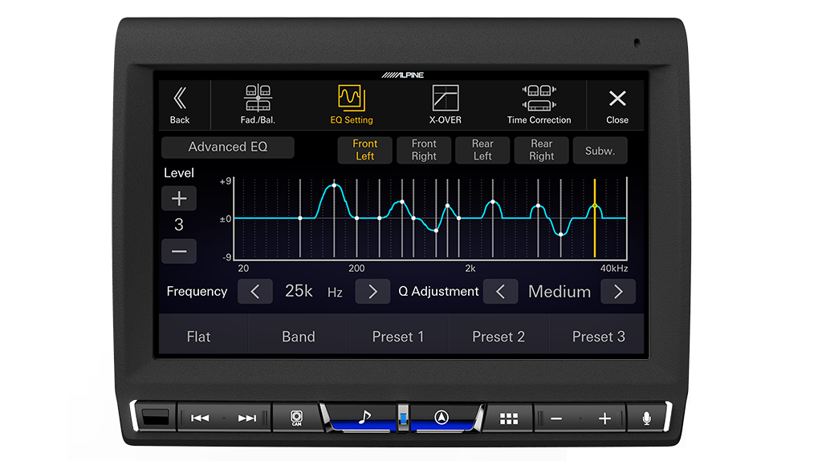Advance Q Adjustment with the right chevron

pyautogui.click(x=618, y=292)
